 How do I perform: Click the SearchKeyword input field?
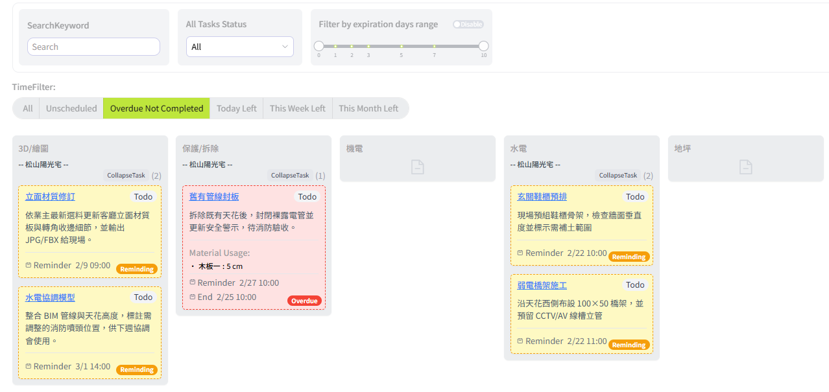point(93,47)
